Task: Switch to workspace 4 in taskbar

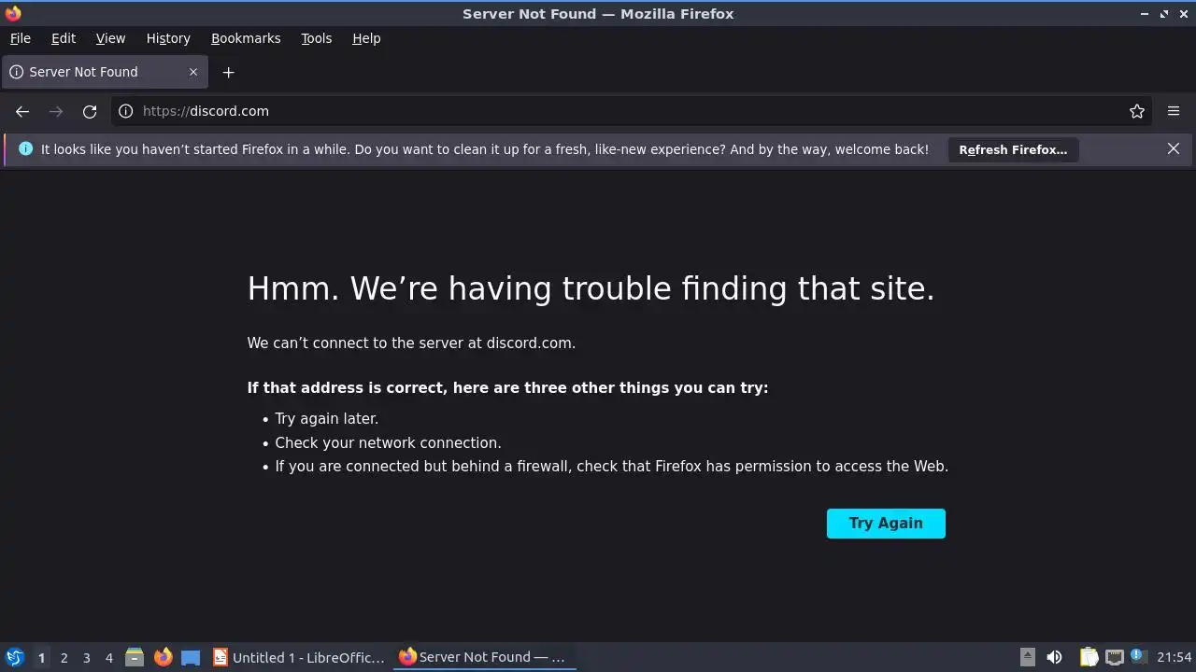Action: 108,658
